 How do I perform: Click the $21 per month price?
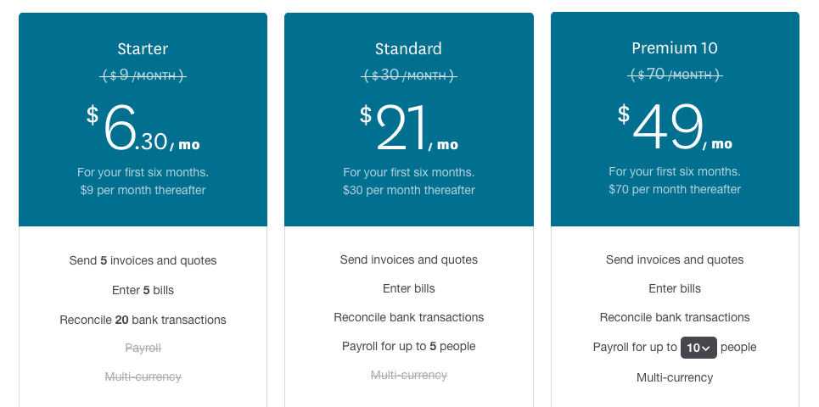click(409, 128)
